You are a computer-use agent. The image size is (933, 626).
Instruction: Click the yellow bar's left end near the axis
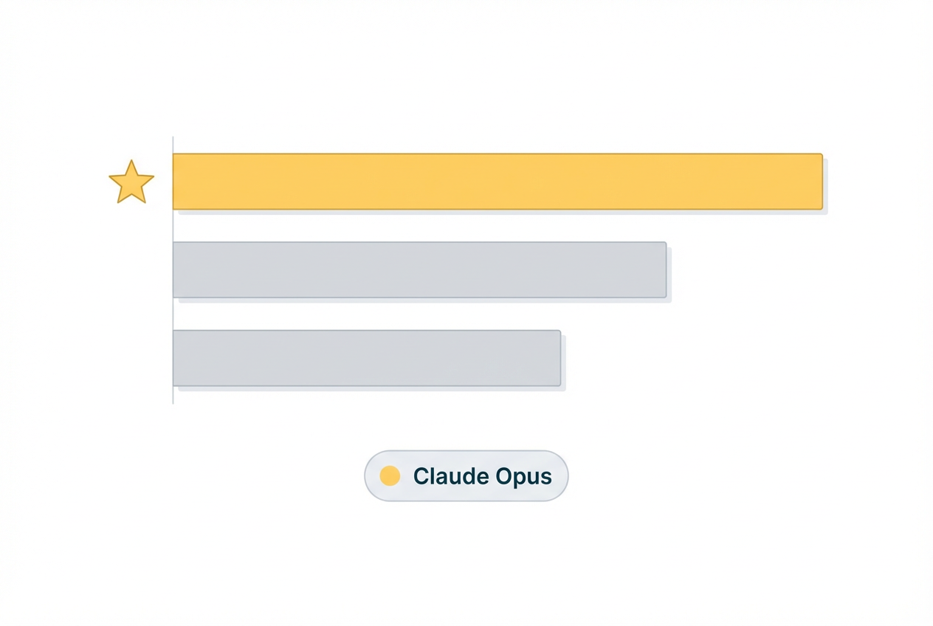click(178, 182)
